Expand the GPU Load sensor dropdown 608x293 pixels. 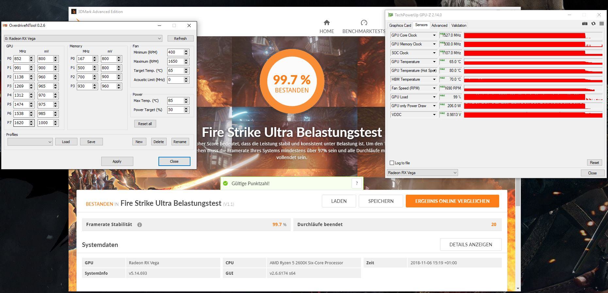tap(434, 97)
